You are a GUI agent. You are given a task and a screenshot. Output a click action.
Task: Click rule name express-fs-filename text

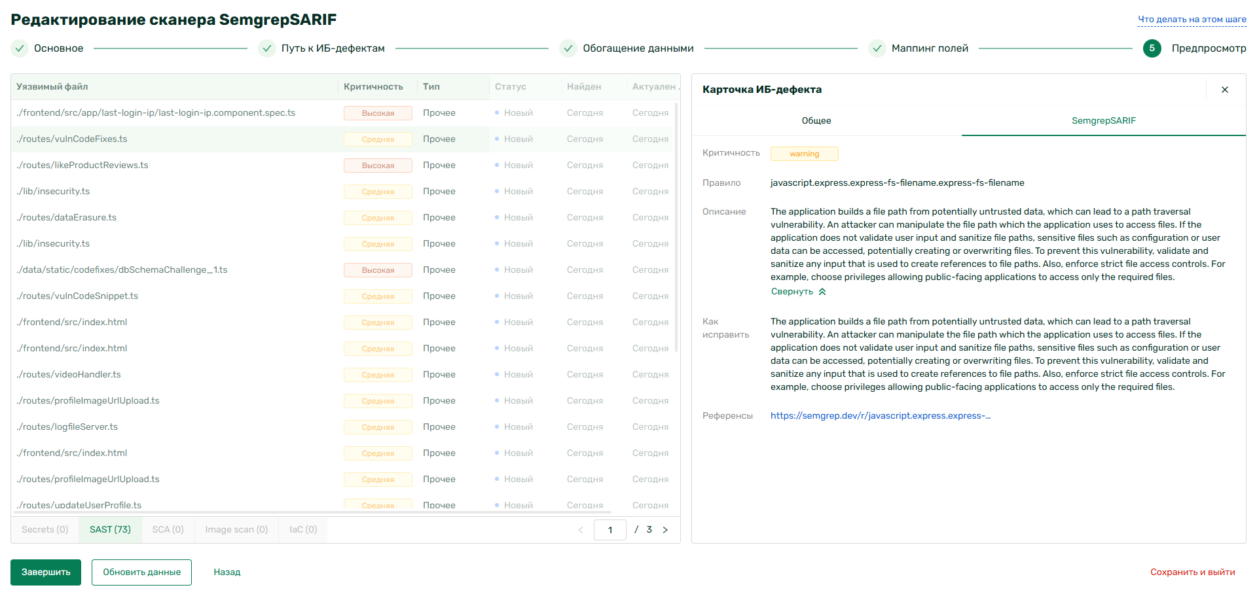click(x=898, y=183)
